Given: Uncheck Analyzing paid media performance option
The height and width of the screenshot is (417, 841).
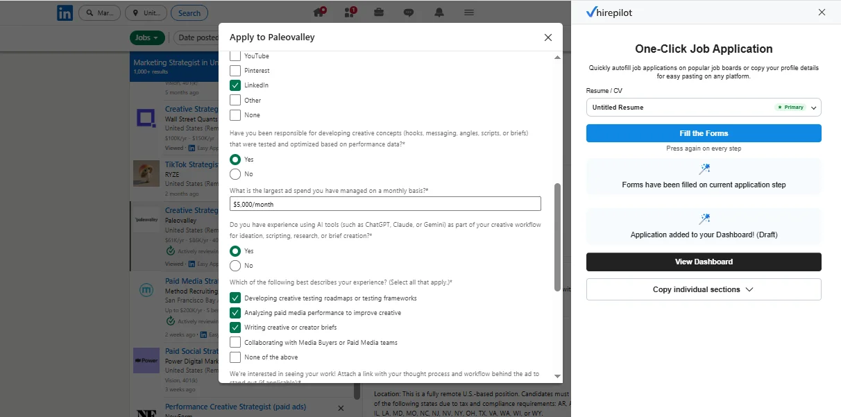Looking at the screenshot, I should tap(235, 313).
